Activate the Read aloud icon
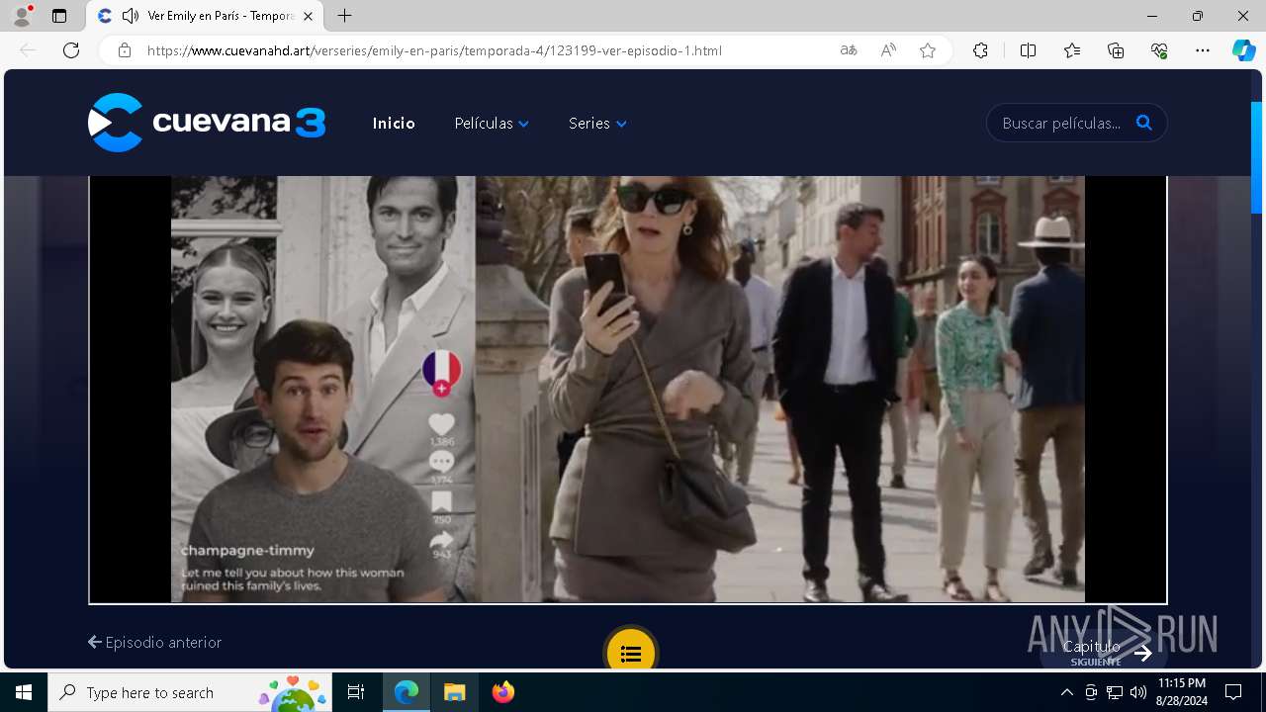Image resolution: width=1266 pixels, height=712 pixels. coord(888,50)
